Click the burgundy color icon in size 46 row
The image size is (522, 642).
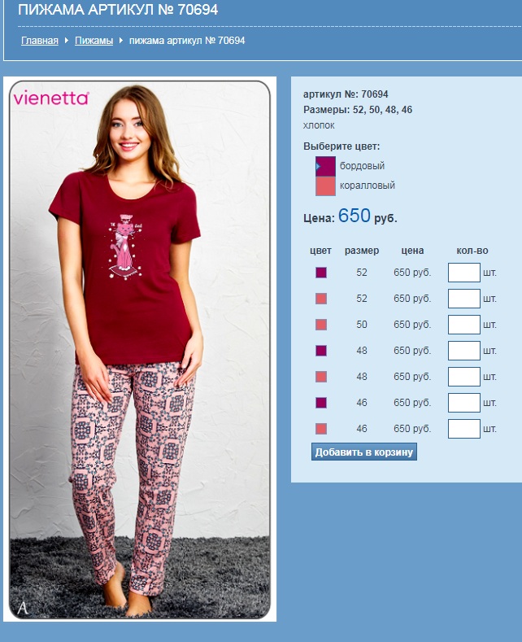[321, 403]
